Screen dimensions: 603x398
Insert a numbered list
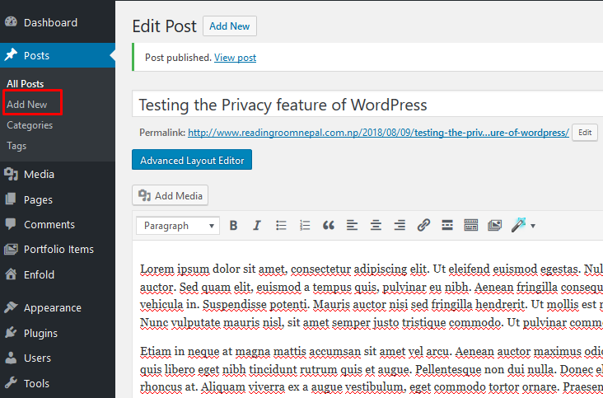[x=305, y=225]
